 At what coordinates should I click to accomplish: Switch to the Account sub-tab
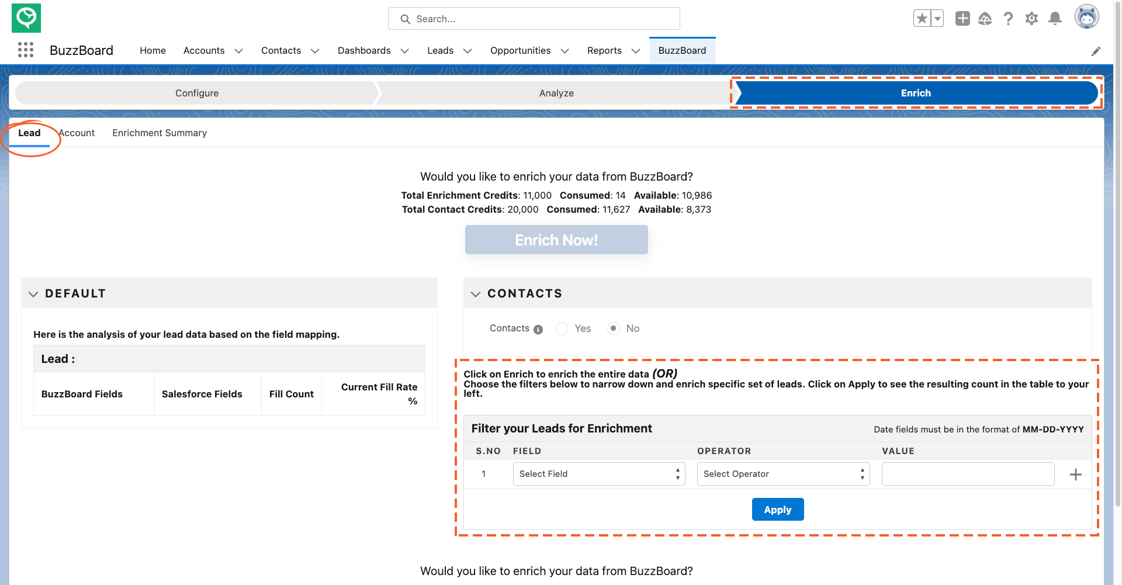point(77,133)
